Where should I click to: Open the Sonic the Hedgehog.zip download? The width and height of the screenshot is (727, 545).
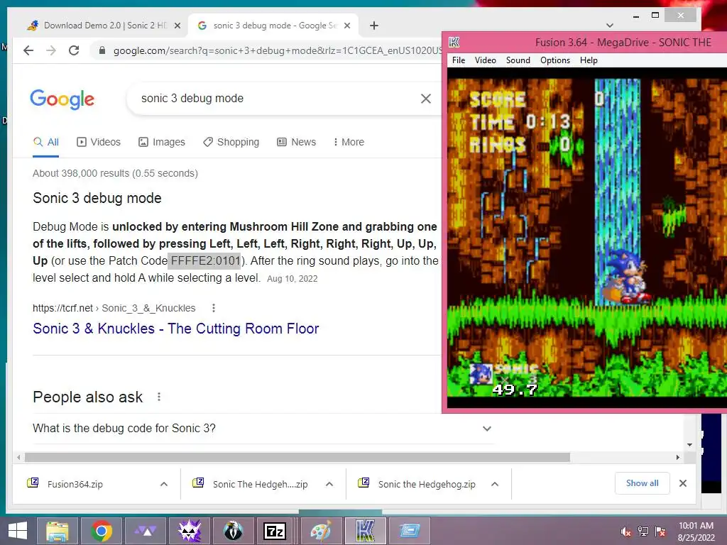[427, 484]
